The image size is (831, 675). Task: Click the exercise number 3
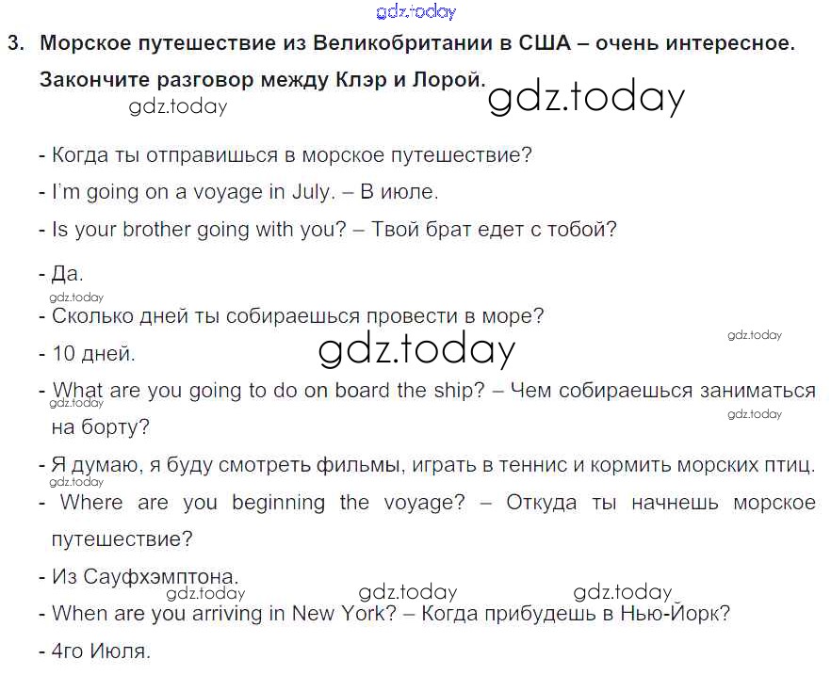[x=12, y=43]
